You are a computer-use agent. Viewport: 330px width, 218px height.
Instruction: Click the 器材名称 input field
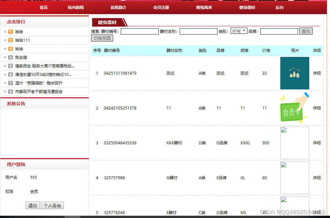[x=198, y=31]
